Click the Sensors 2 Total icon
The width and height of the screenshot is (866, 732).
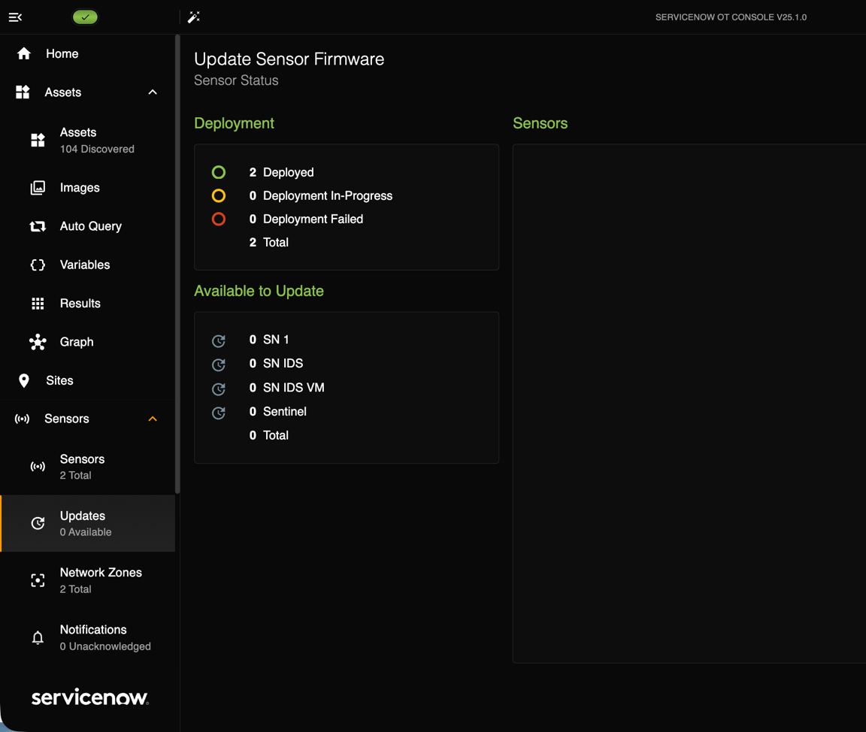tap(38, 467)
